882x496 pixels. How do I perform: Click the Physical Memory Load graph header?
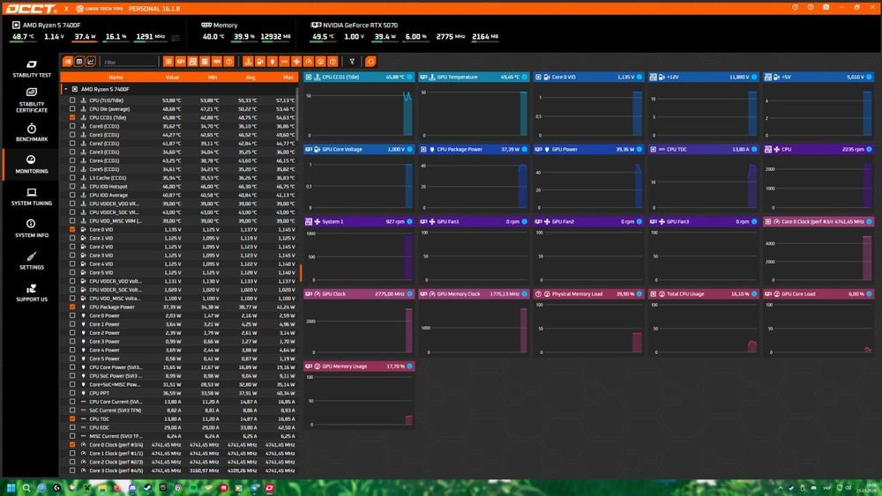point(588,293)
